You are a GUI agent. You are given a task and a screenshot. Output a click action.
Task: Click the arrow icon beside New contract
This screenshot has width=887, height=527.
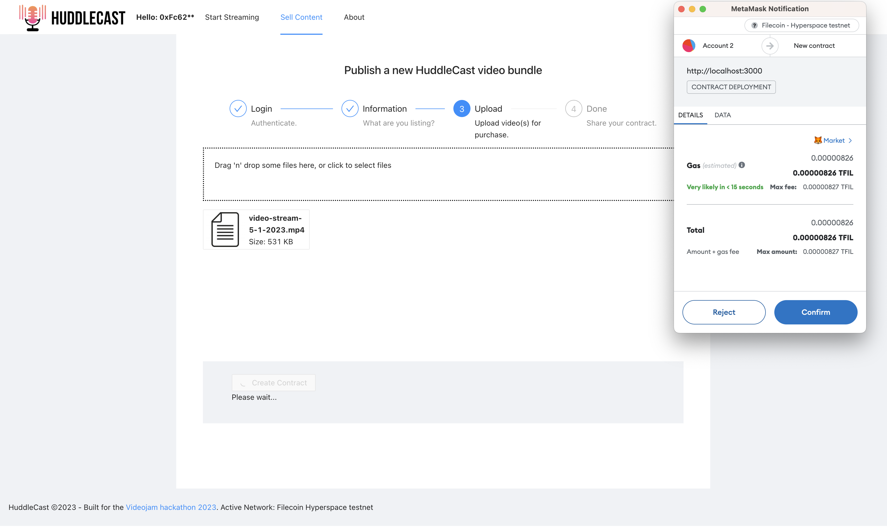(x=770, y=46)
